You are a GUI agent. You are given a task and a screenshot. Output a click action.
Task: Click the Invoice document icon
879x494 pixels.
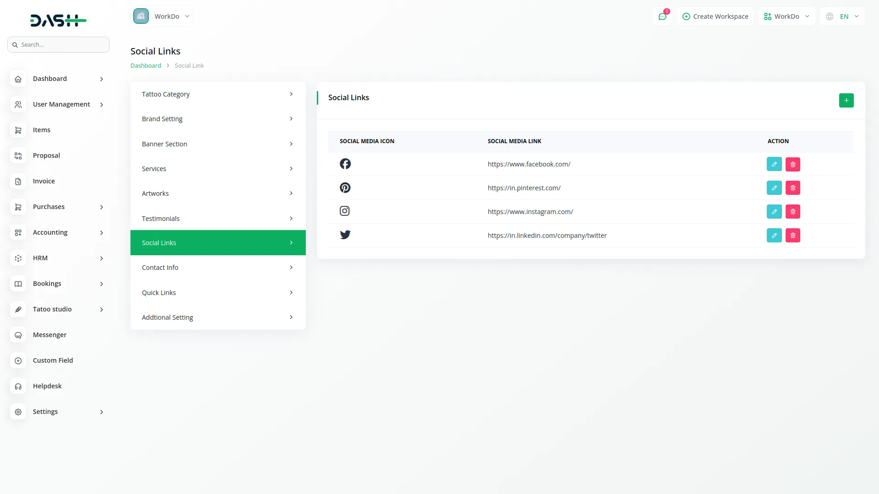18,181
